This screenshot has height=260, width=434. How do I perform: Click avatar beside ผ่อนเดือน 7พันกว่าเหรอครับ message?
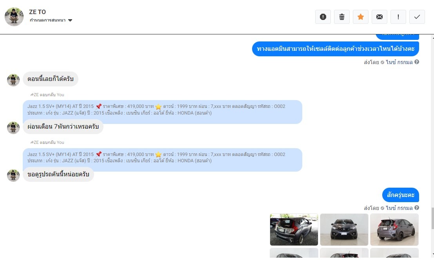click(x=13, y=128)
